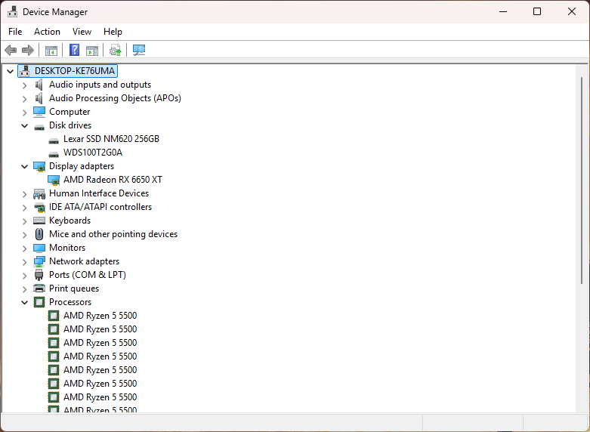Click the Human Interface Devices icon
This screenshot has height=432, width=590.
coord(39,194)
